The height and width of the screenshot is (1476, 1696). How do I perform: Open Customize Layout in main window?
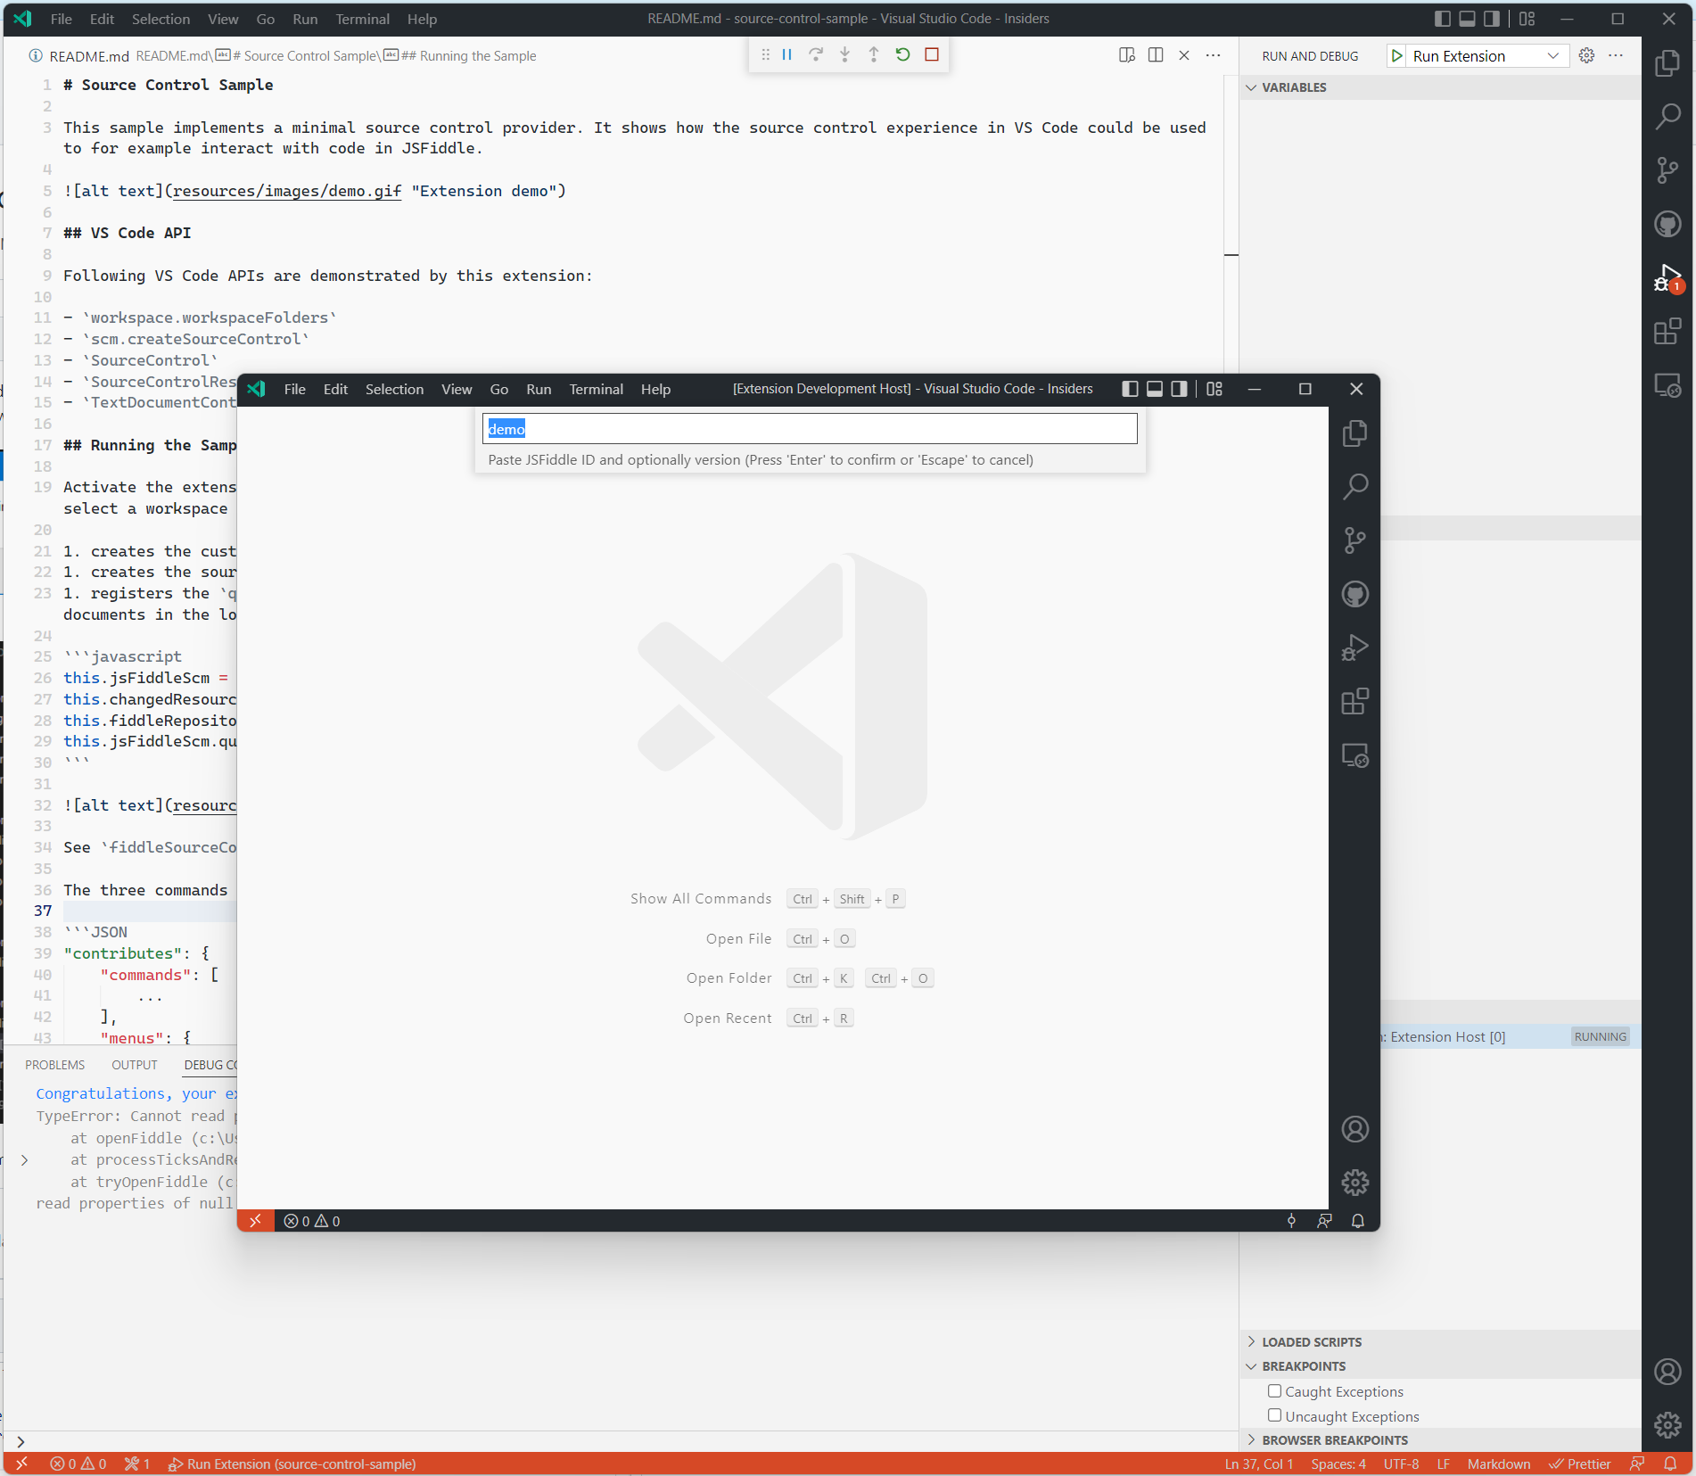coord(1527,19)
